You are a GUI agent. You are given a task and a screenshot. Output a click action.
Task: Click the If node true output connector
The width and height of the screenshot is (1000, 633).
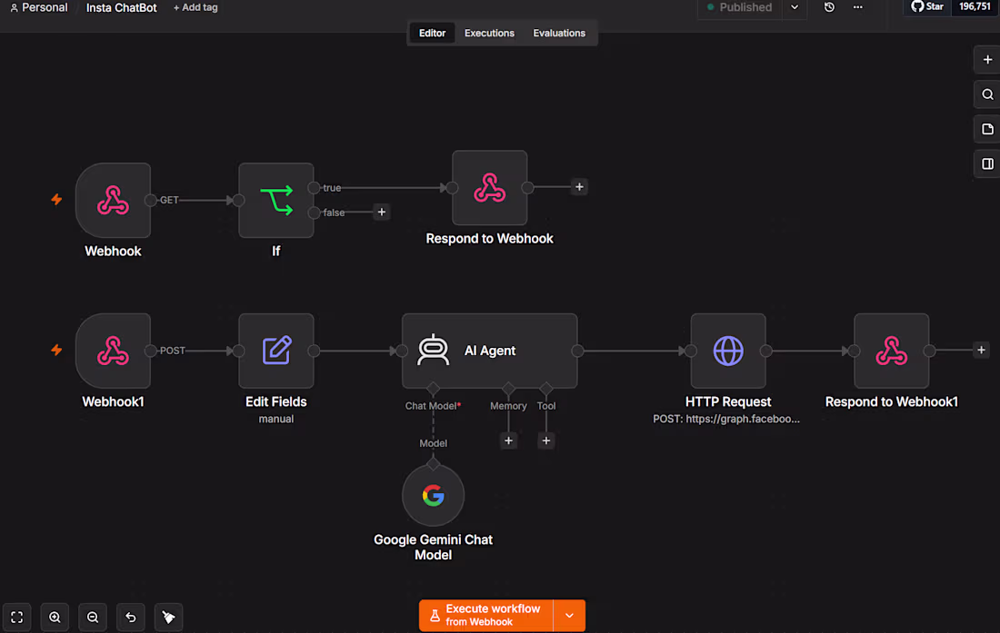(314, 188)
